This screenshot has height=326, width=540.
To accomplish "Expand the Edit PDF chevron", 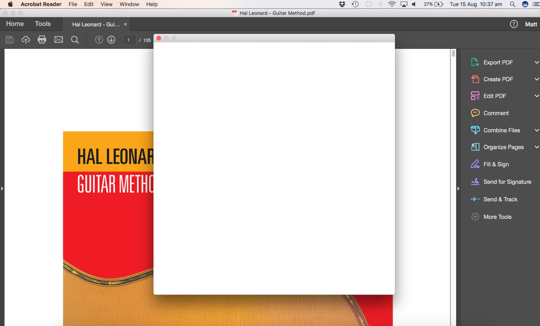I will click(x=536, y=96).
